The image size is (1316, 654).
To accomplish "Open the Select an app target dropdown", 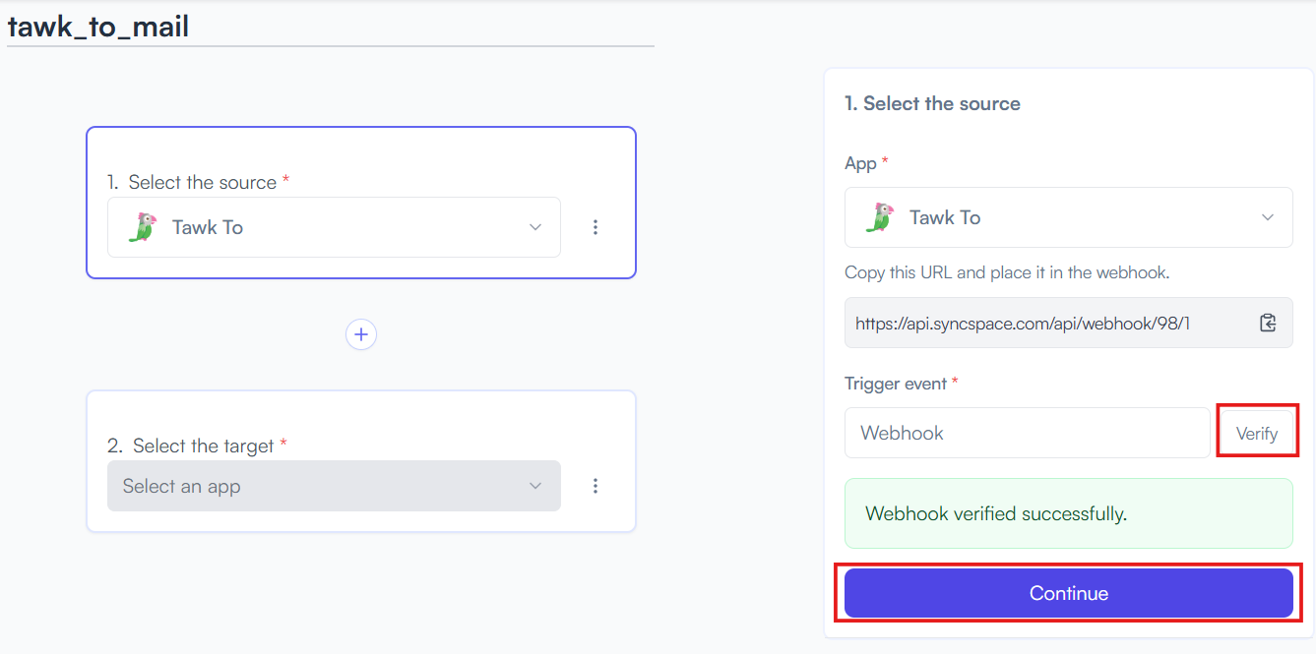I will point(334,486).
